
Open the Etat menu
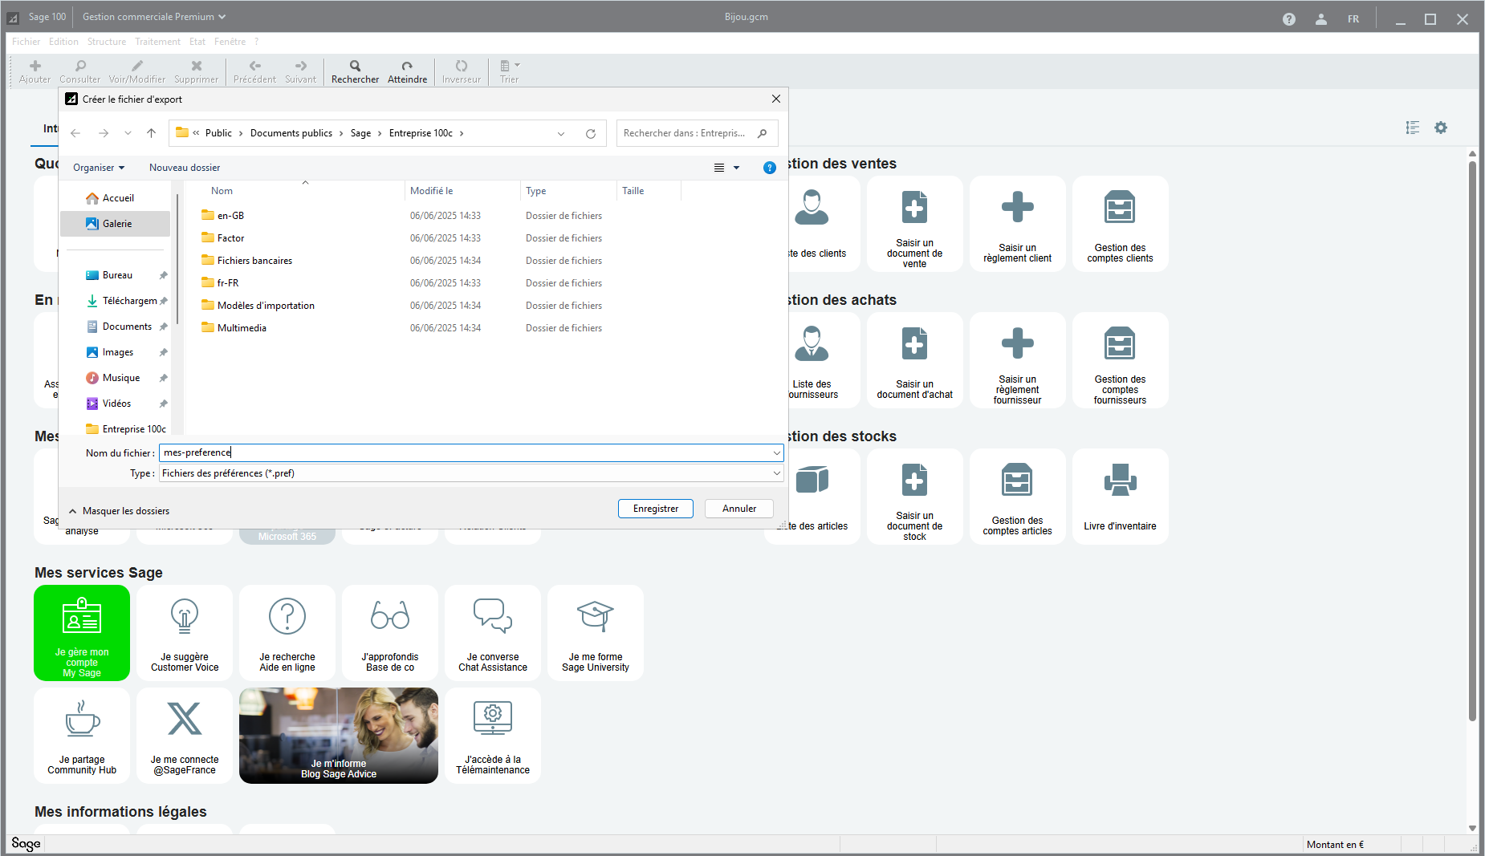[197, 42]
